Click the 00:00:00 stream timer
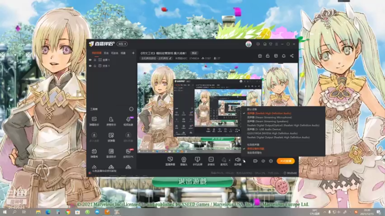 [x=290, y=173]
